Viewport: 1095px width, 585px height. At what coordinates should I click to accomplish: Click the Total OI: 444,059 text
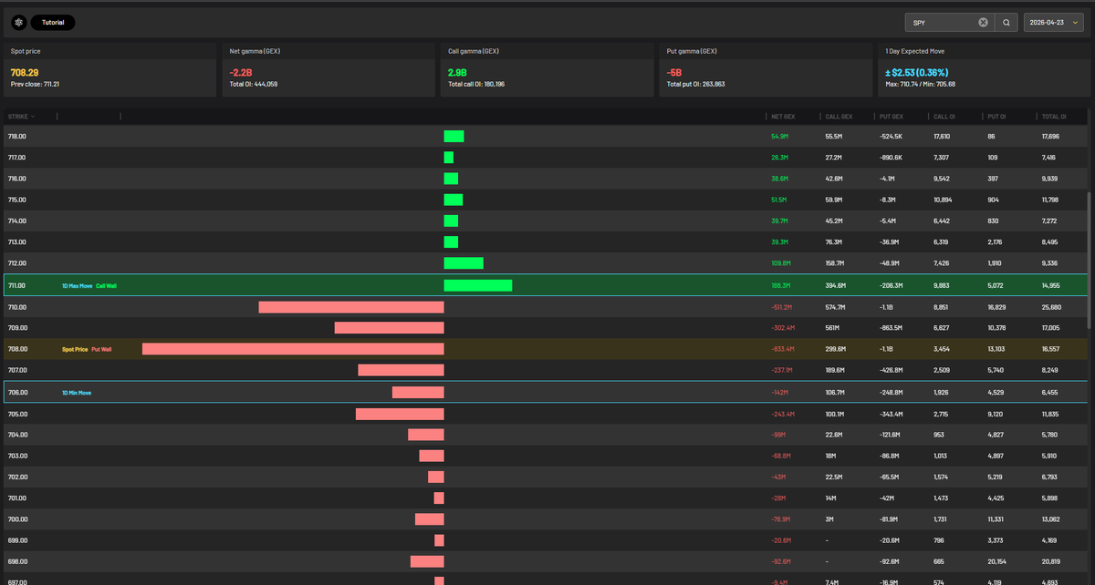[x=254, y=84]
